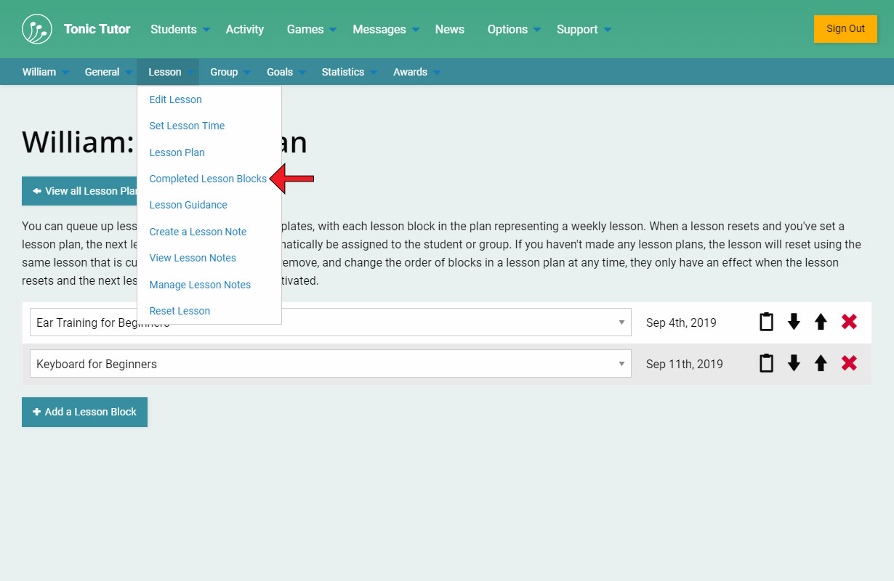Click clipboard icon for Keyboard for Beginners row

tap(766, 363)
